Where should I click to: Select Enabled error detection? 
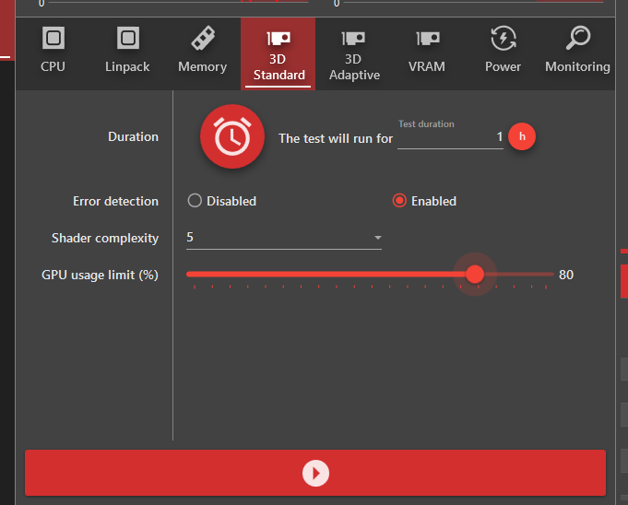click(424, 201)
